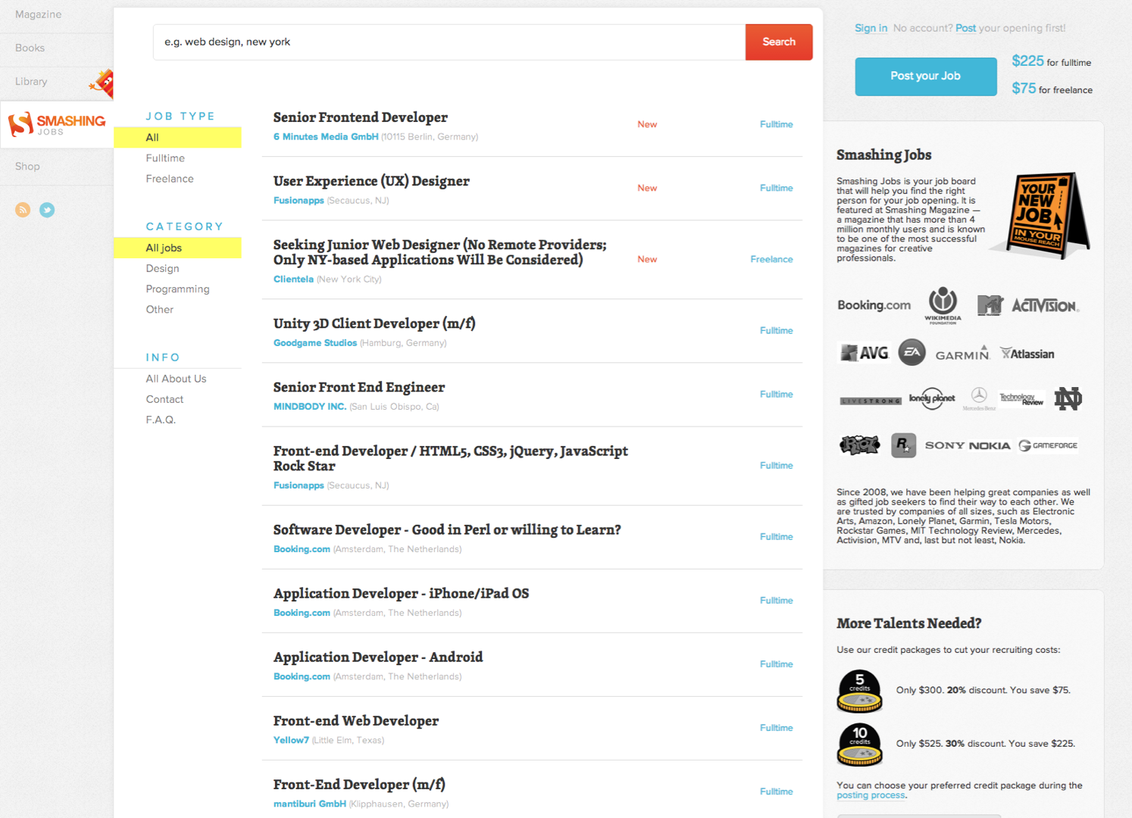Click the mantiburi GmbH company link
Viewport: 1132px width, 818px height.
click(310, 804)
